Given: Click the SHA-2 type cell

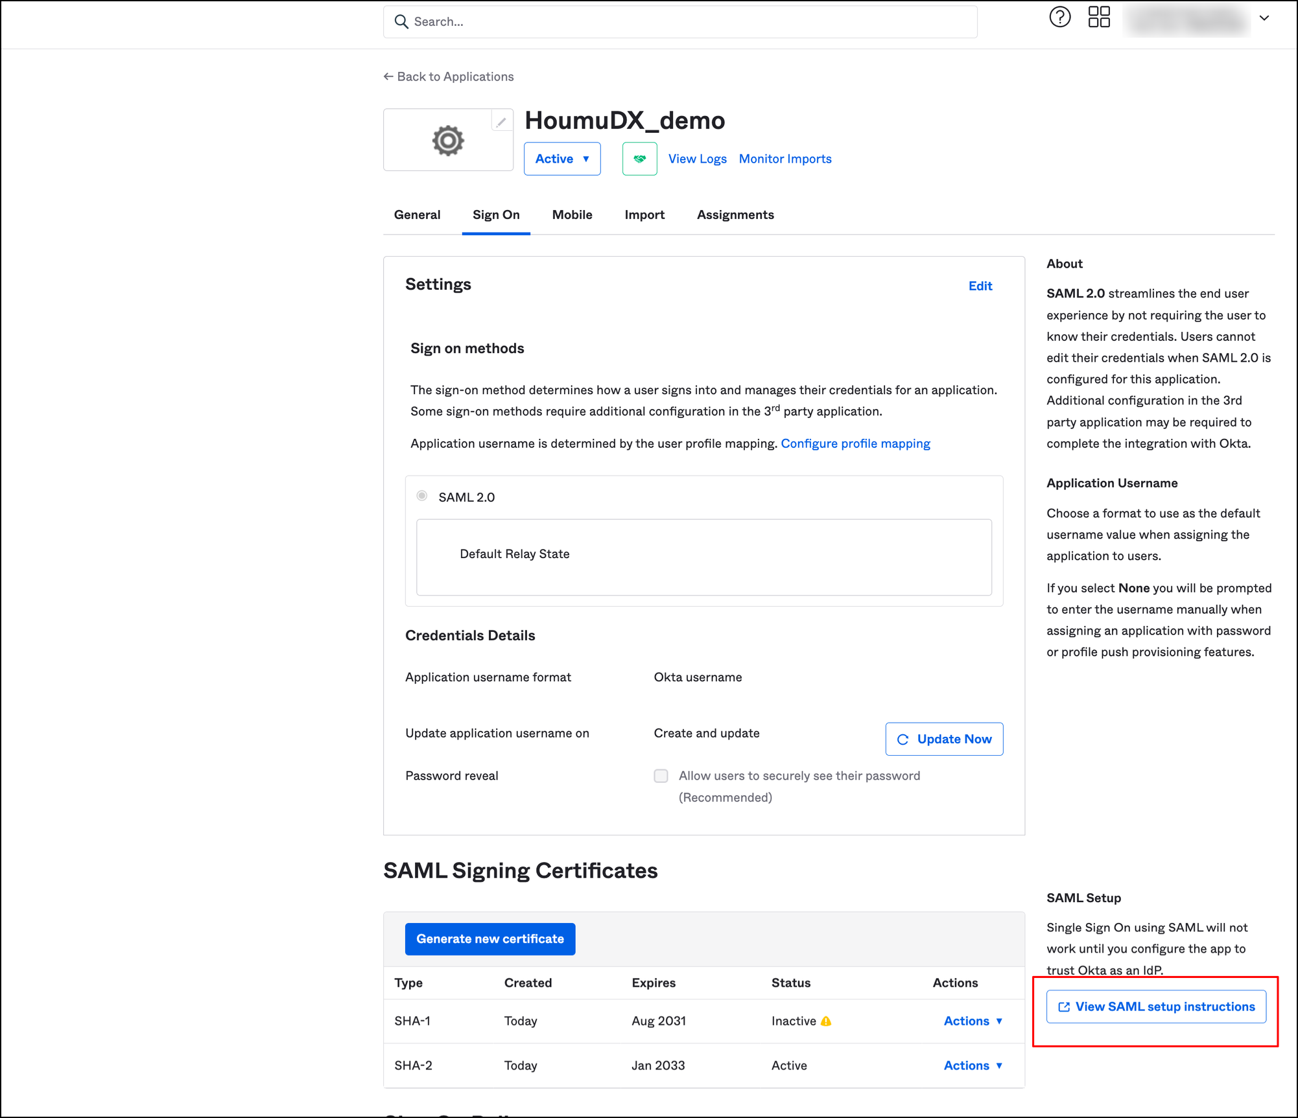Looking at the screenshot, I should pyautogui.click(x=413, y=1066).
